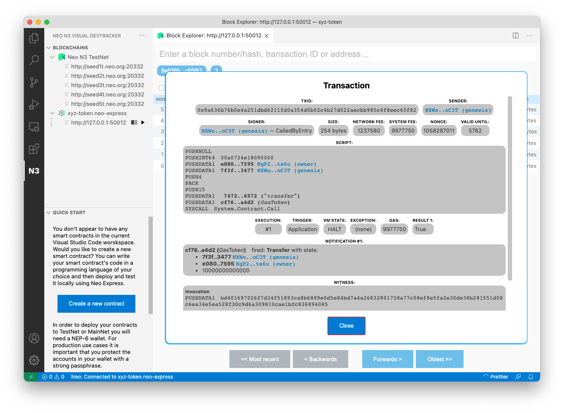Open errors and warnings status indicator

[x=53, y=377]
